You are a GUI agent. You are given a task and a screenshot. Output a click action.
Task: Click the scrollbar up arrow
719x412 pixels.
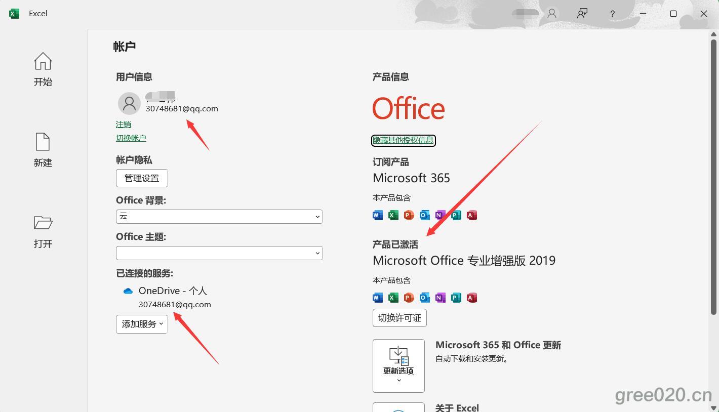[x=714, y=34]
